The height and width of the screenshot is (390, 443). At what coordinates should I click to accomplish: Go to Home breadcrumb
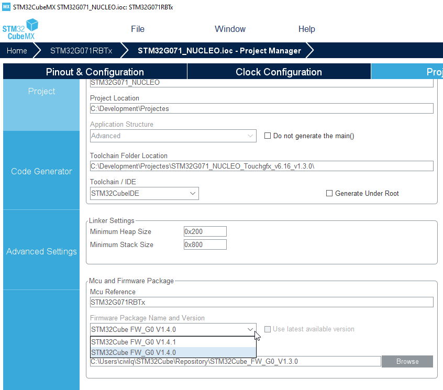(x=17, y=51)
